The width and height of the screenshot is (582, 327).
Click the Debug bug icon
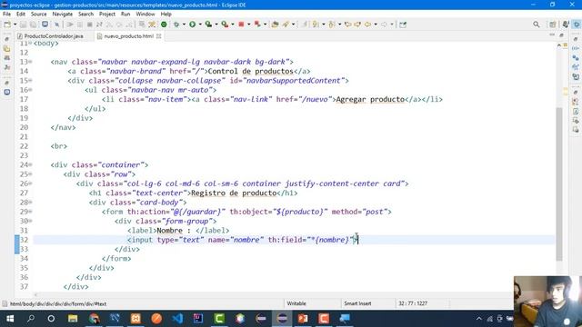pos(176,25)
